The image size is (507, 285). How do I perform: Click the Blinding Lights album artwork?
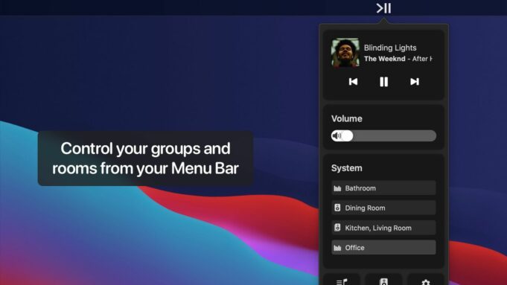[345, 53]
